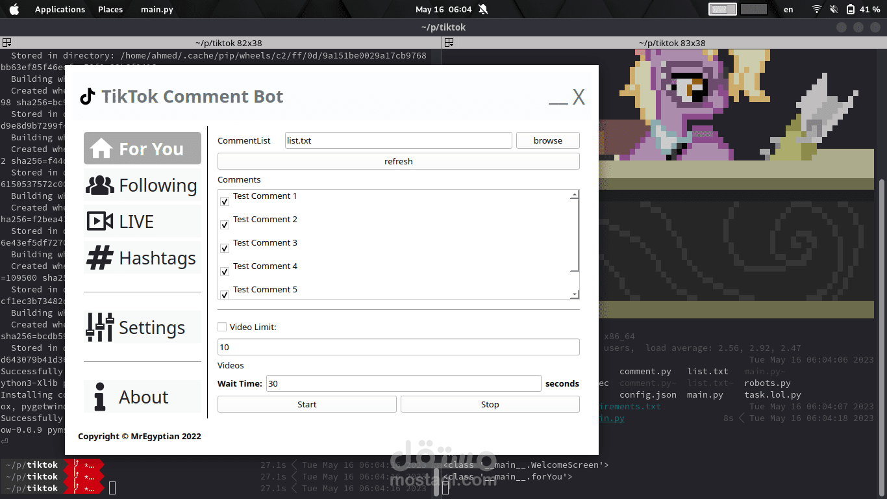Click the muted volume icon

click(834, 9)
